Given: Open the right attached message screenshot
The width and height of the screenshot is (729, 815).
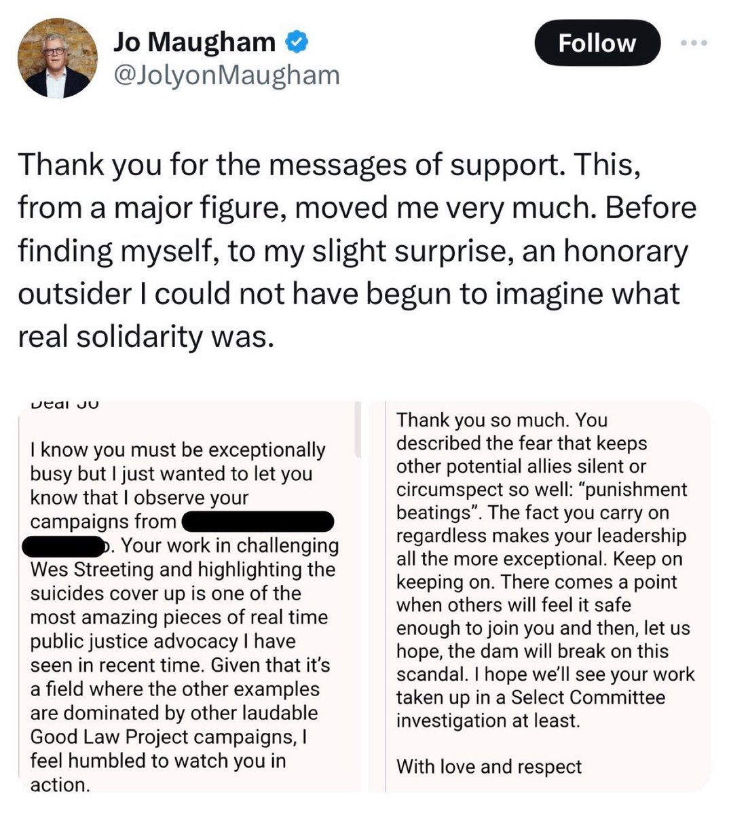Looking at the screenshot, I should [540, 598].
